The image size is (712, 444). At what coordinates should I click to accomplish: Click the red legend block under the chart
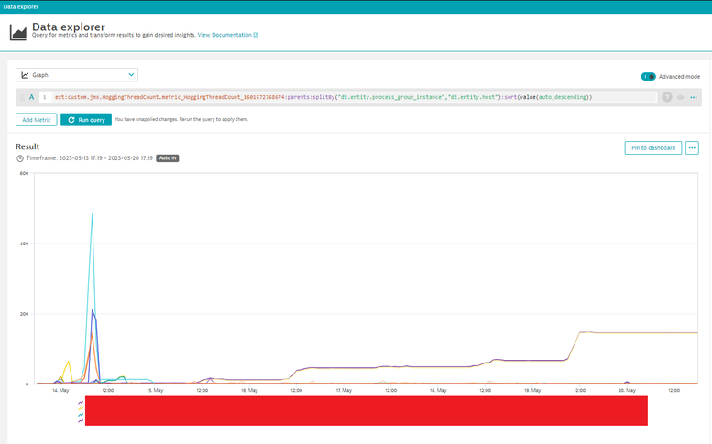tap(367, 410)
